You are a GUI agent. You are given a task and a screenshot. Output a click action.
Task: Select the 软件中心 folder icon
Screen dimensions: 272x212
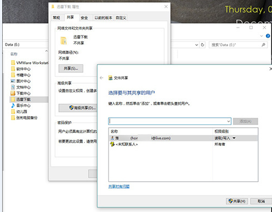click(13, 69)
